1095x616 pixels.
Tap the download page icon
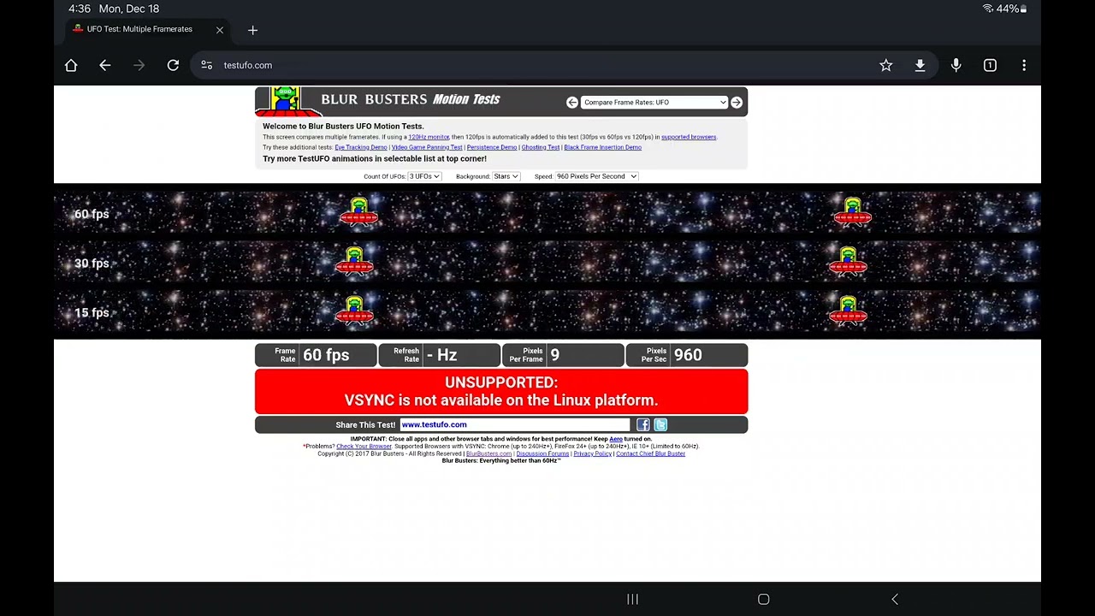(920, 65)
